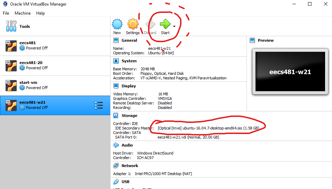Click the audio Controller ICH AC97 value
Image resolution: width=332 pixels, height=189 pixels.
[x=145, y=158]
